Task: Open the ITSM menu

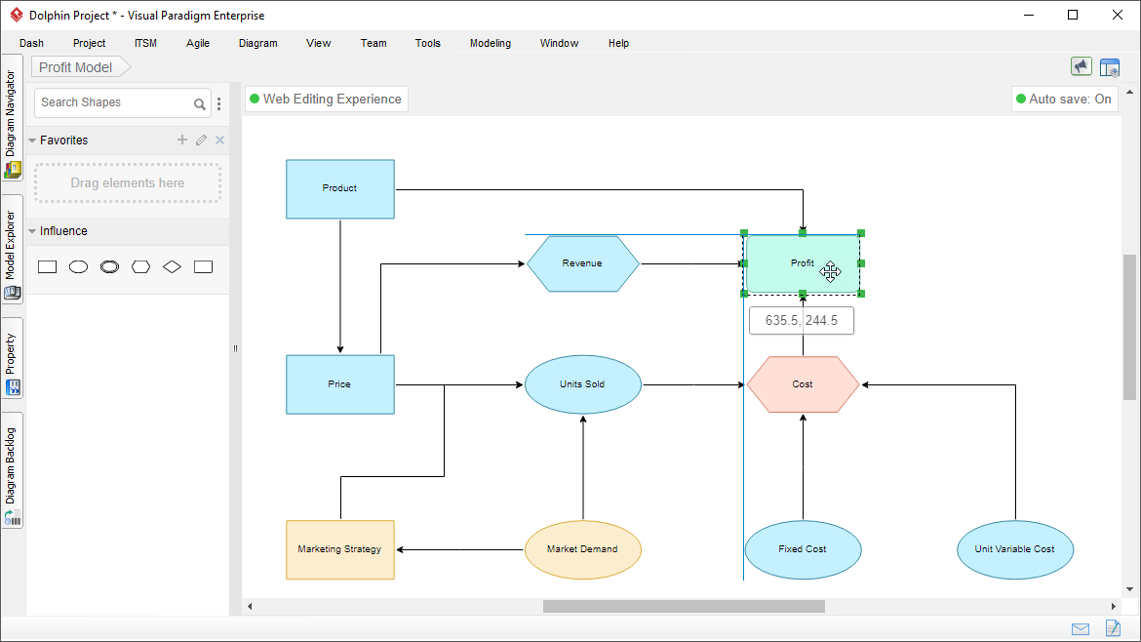Action: 145,43
